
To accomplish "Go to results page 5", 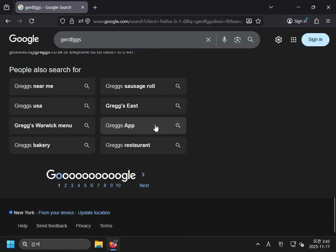I will [x=85, y=186].
